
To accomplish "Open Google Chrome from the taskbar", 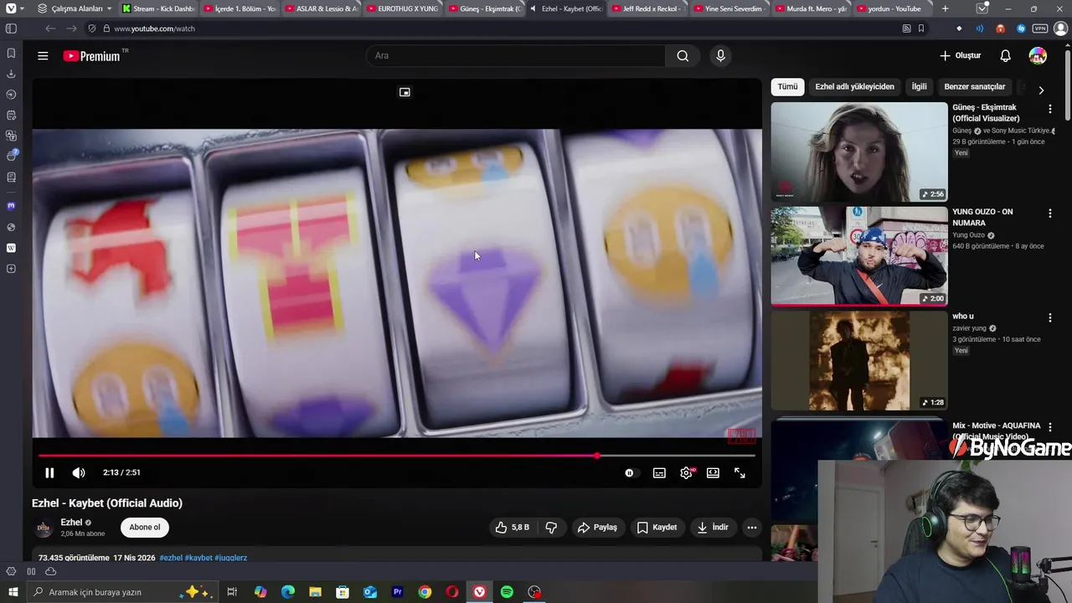I will (x=425, y=592).
